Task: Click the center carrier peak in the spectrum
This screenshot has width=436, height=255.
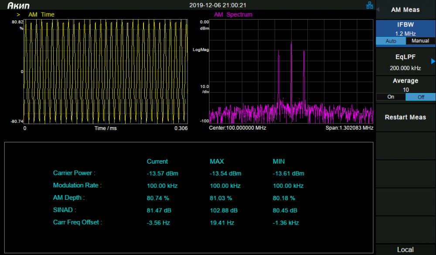Action: pyautogui.click(x=291, y=72)
